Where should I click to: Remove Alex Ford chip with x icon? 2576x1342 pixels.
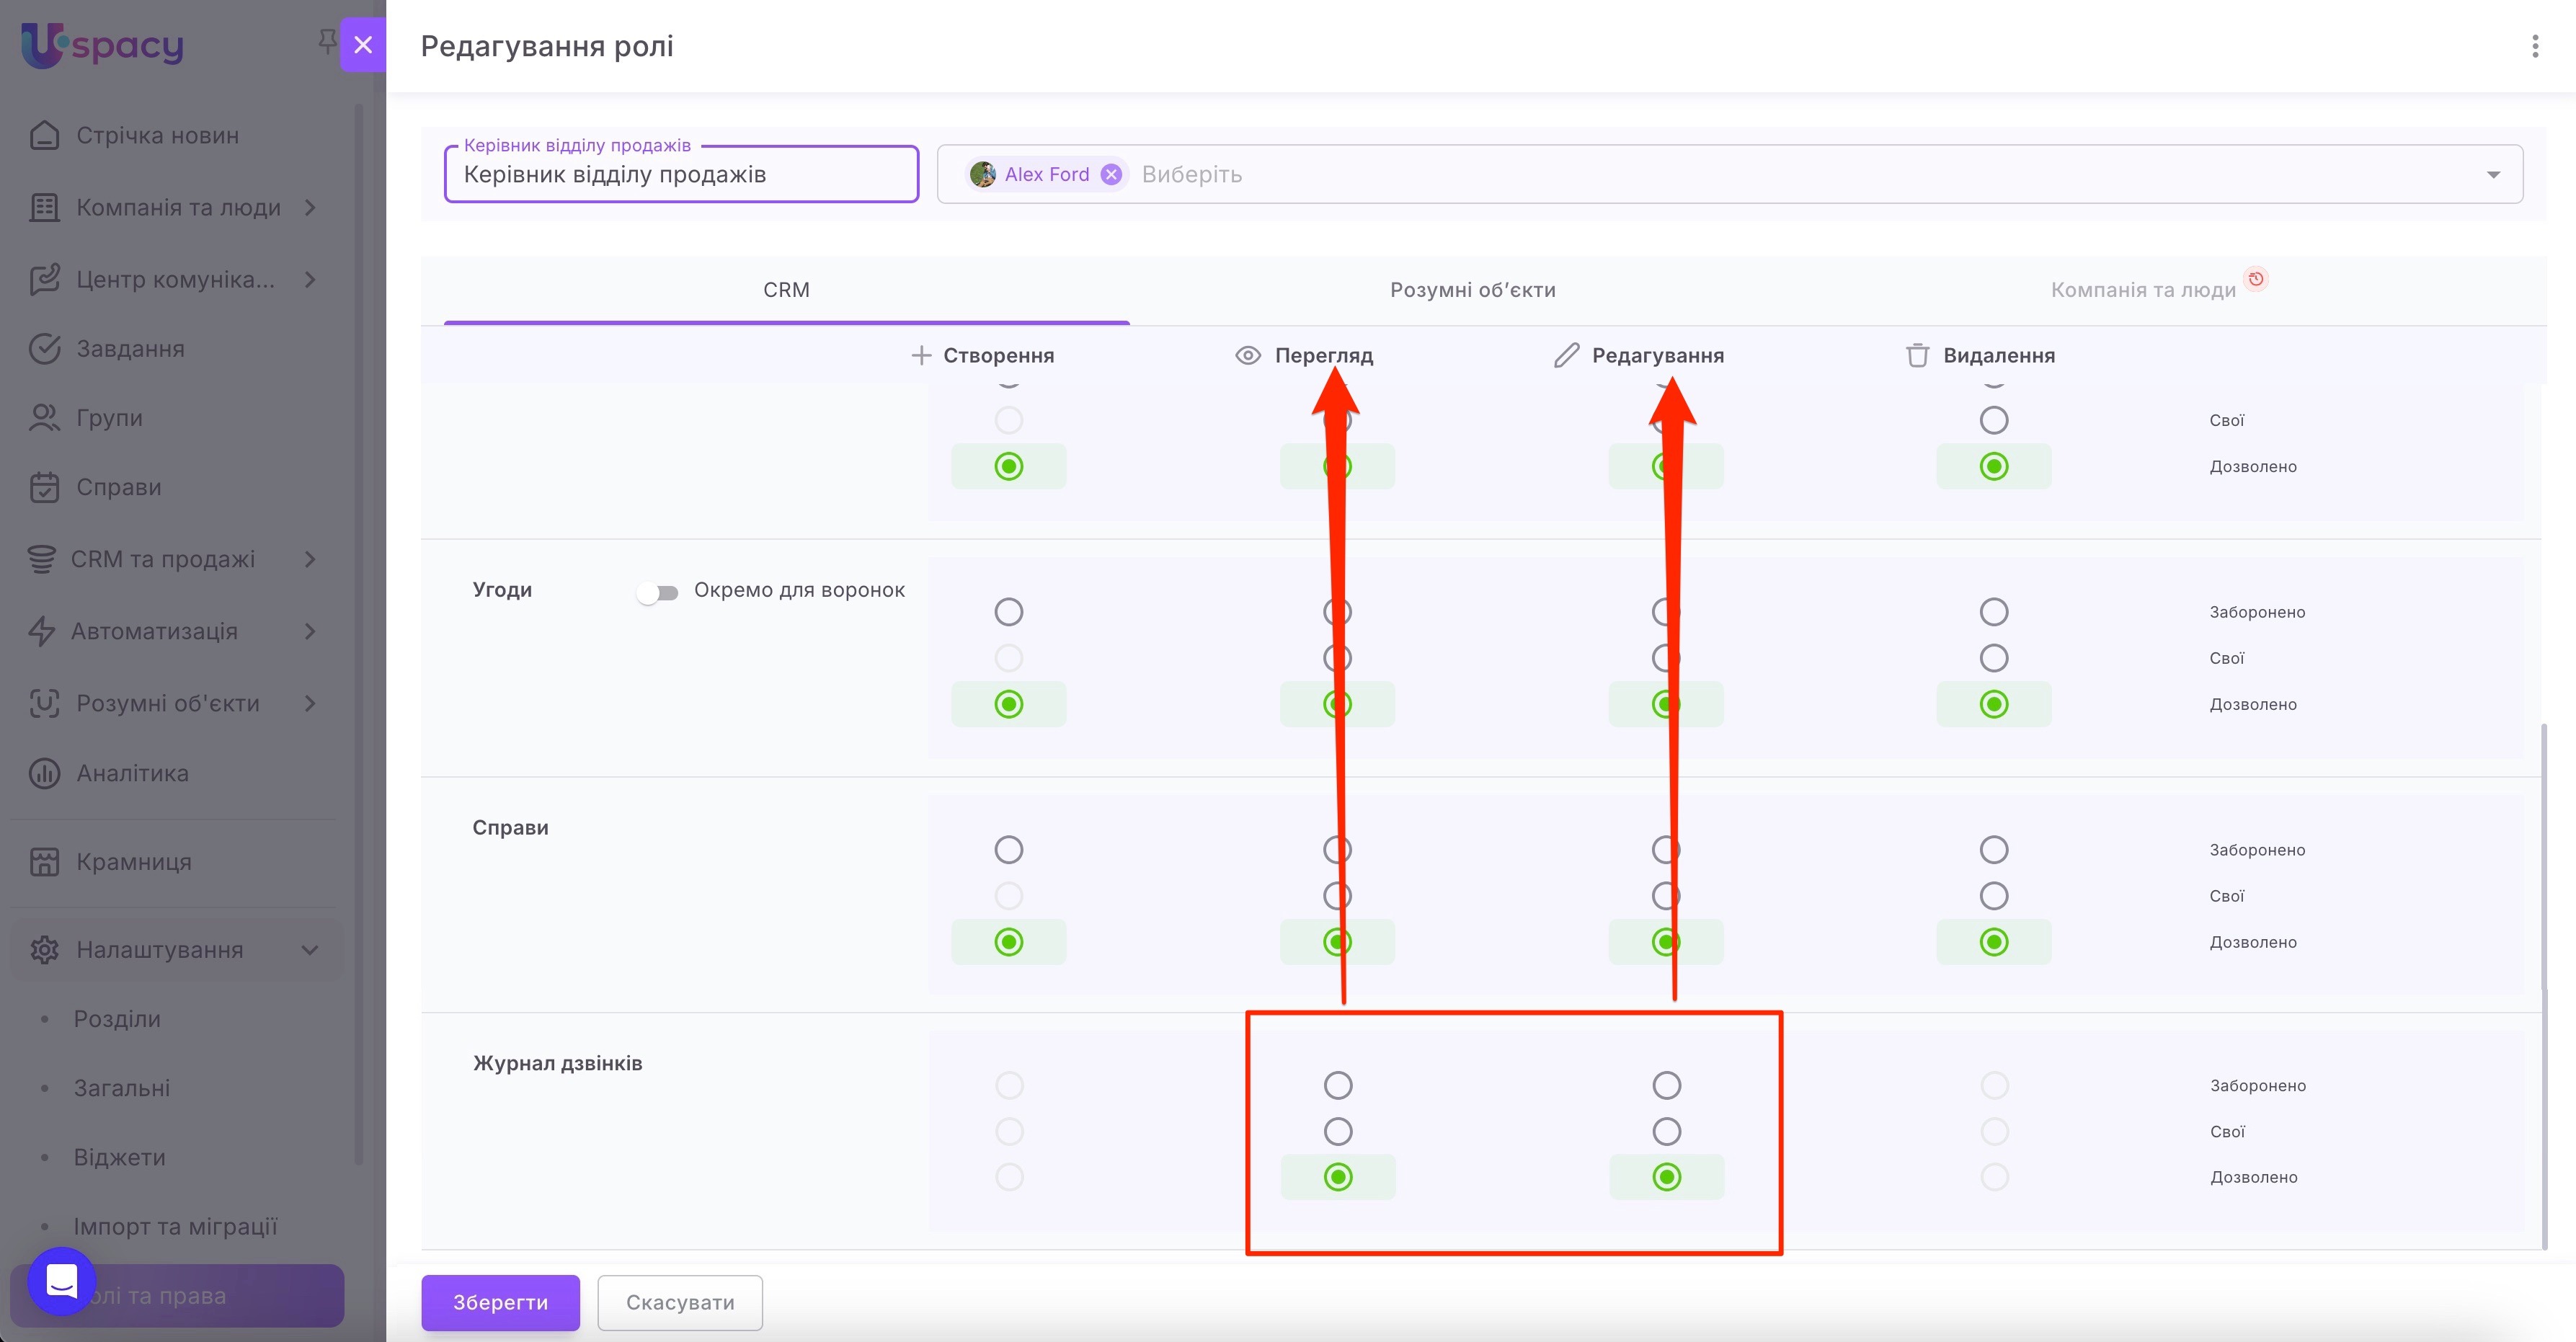click(1111, 174)
